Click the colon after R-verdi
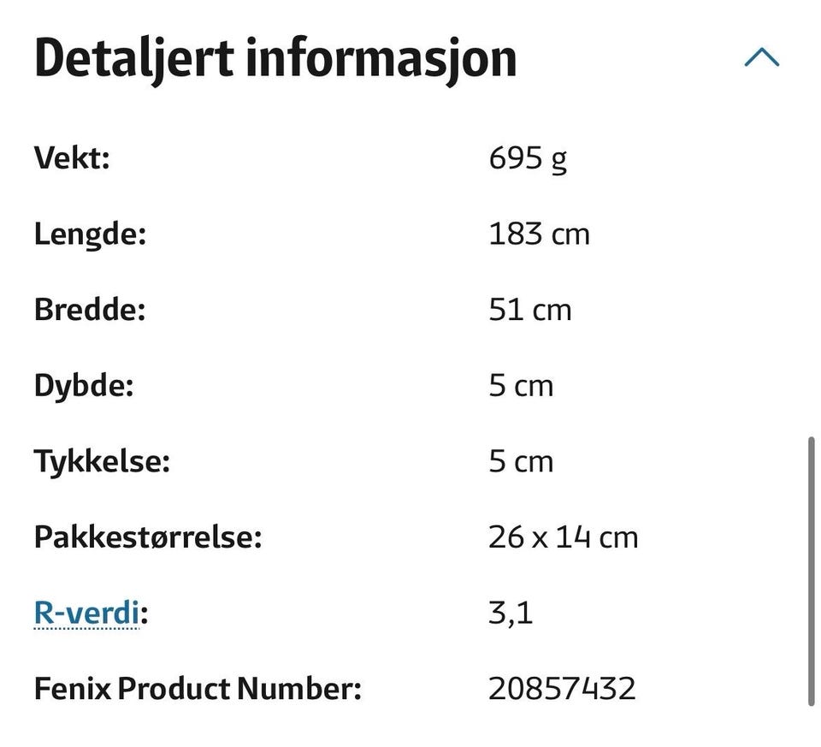Screen dimensions: 821x747 pos(145,614)
